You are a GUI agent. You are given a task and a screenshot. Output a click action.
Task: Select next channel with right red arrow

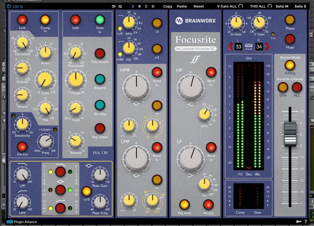(x=267, y=47)
